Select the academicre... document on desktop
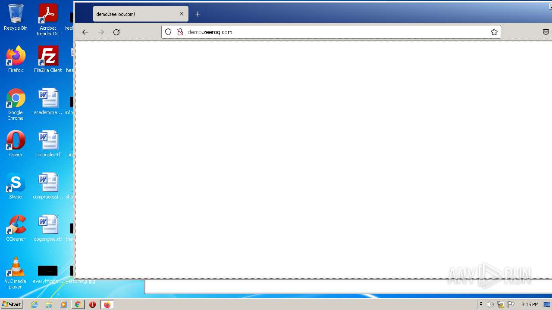 tap(48, 102)
